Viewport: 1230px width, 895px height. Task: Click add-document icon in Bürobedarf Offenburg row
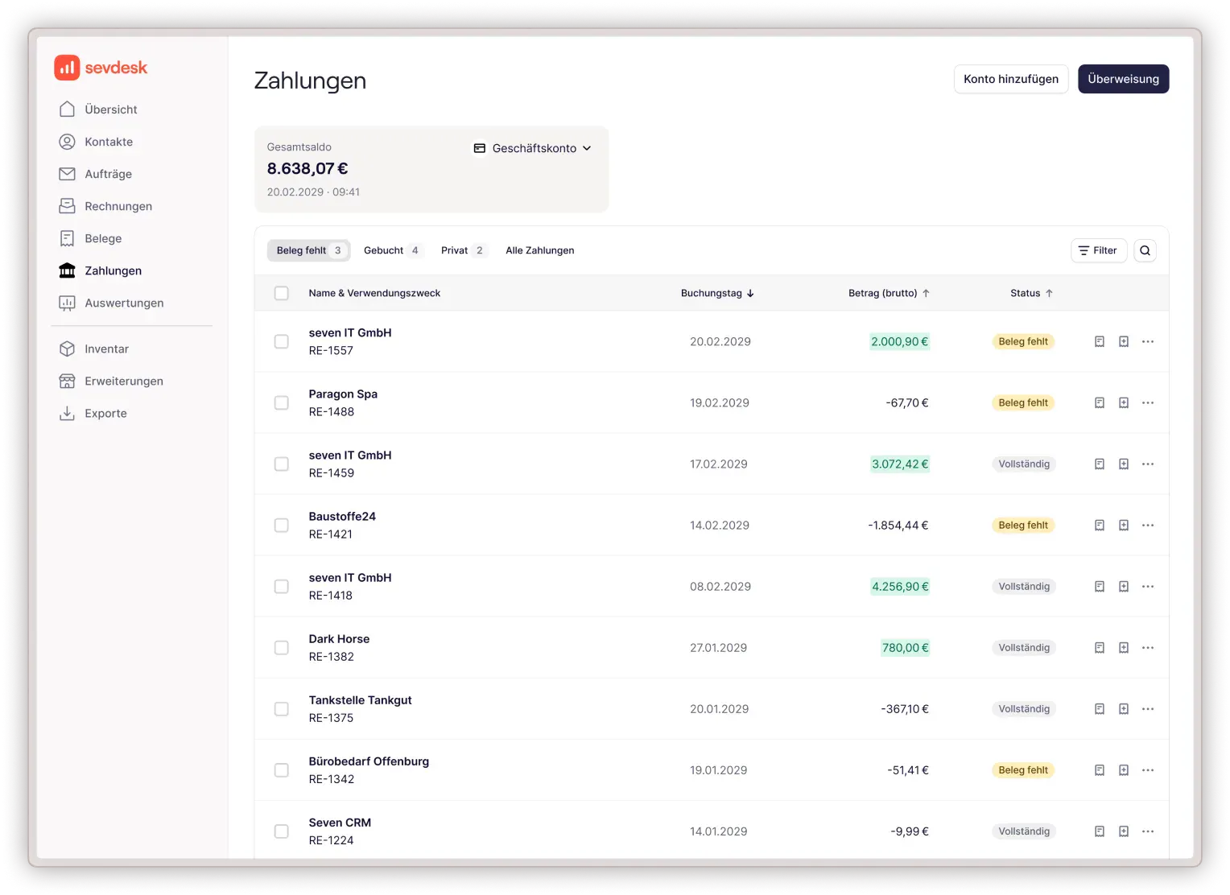tap(1124, 769)
